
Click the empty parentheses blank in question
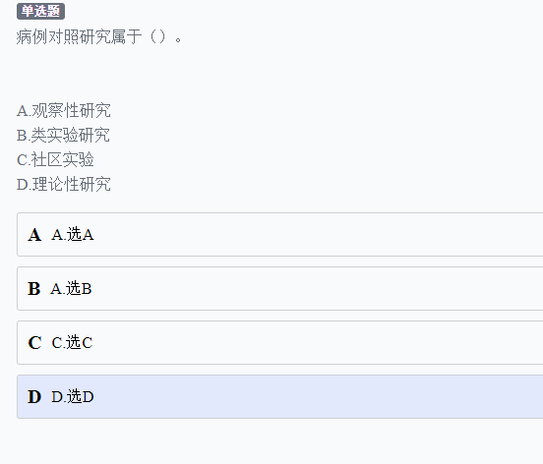pos(158,36)
